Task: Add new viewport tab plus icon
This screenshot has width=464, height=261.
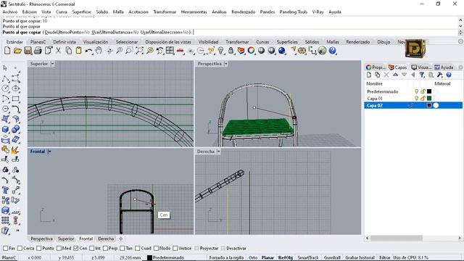Action: [121, 239]
